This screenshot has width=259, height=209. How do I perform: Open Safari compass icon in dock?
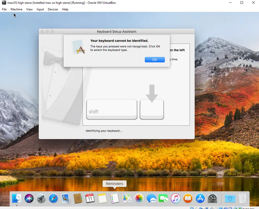tap(53, 198)
